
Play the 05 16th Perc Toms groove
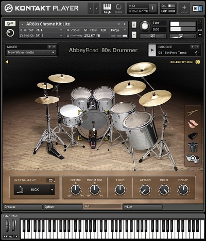pyautogui.click(x=152, y=50)
